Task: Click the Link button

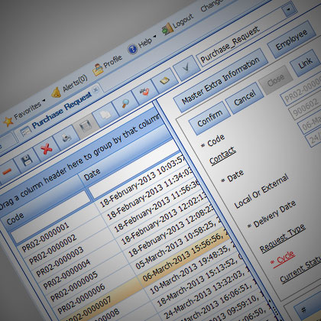Action: pyautogui.click(x=305, y=63)
